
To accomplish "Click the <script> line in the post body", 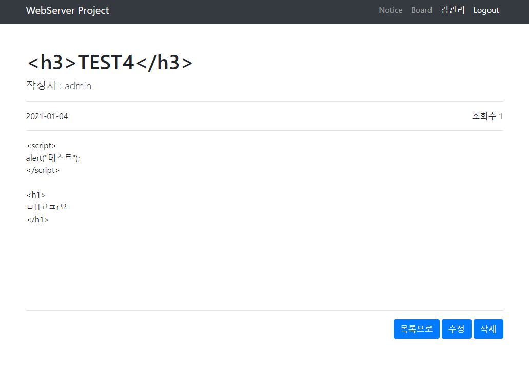I will click(x=41, y=146).
